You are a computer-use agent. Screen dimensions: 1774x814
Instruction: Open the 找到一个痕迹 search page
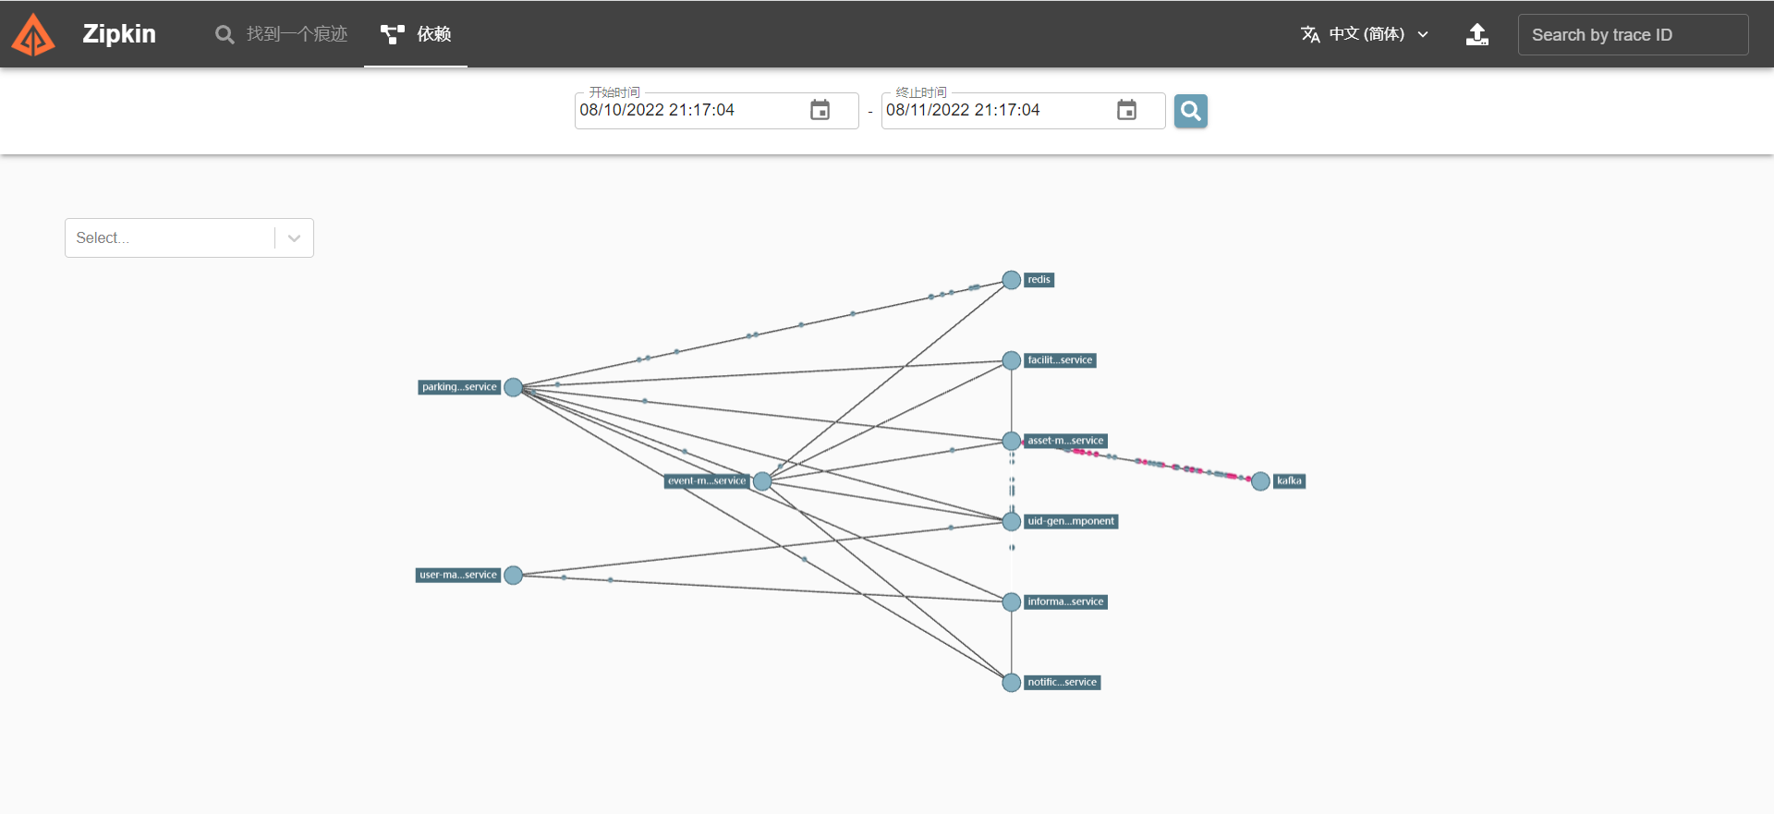pos(281,34)
